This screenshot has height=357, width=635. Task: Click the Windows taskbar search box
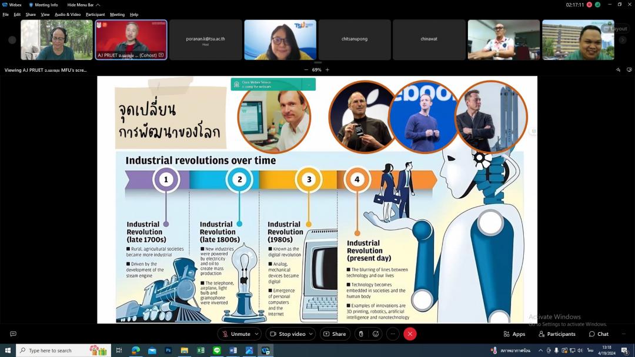point(59,351)
